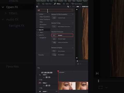This screenshot has width=124, height=93.
Task: Toggle the A1 destination control
Action: pyautogui.click(x=40, y=91)
